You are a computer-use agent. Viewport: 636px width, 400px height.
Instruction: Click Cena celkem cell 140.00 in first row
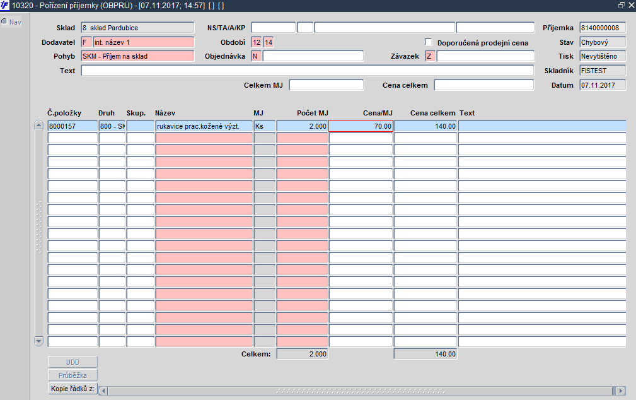425,126
